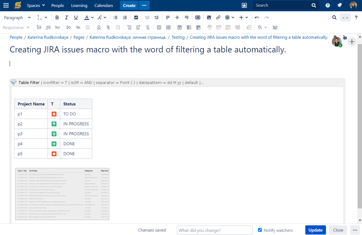Go to Testing breadcrumb link

[178, 37]
